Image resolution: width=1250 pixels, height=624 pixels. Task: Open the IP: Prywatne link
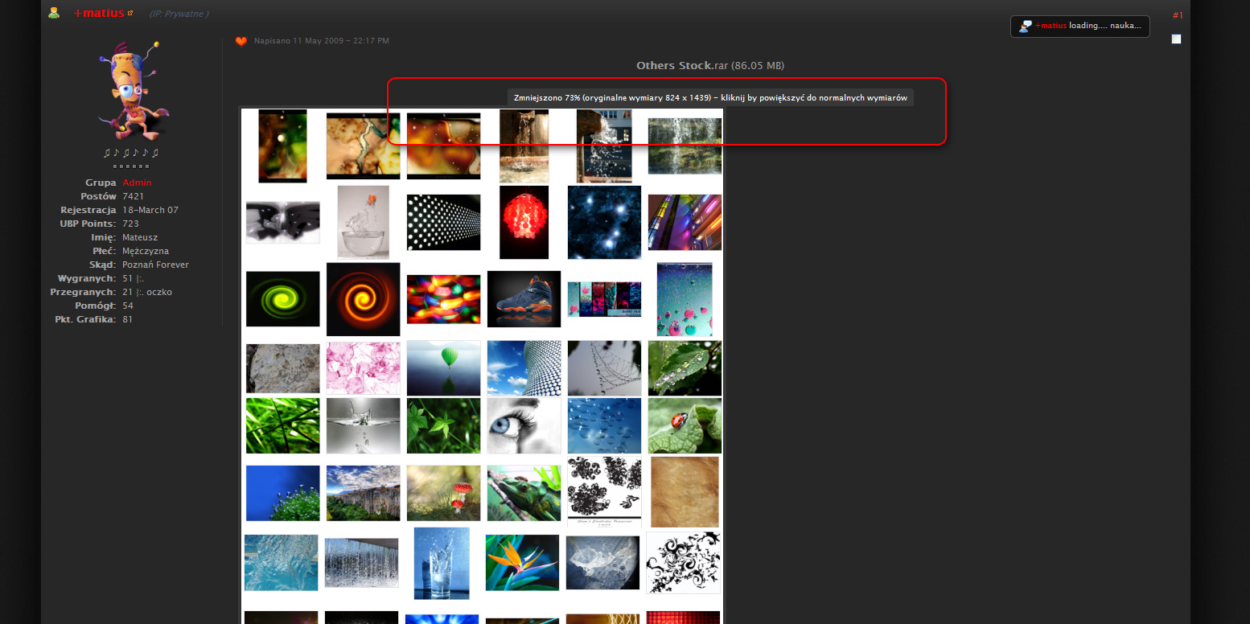179,13
